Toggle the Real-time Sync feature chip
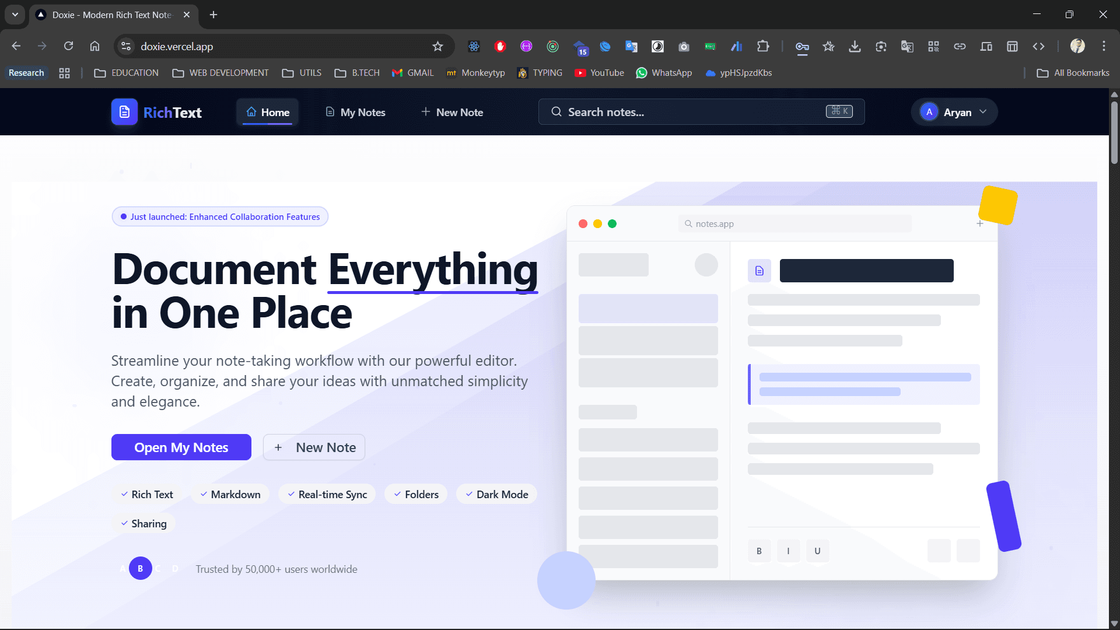The image size is (1120, 630). point(327,495)
